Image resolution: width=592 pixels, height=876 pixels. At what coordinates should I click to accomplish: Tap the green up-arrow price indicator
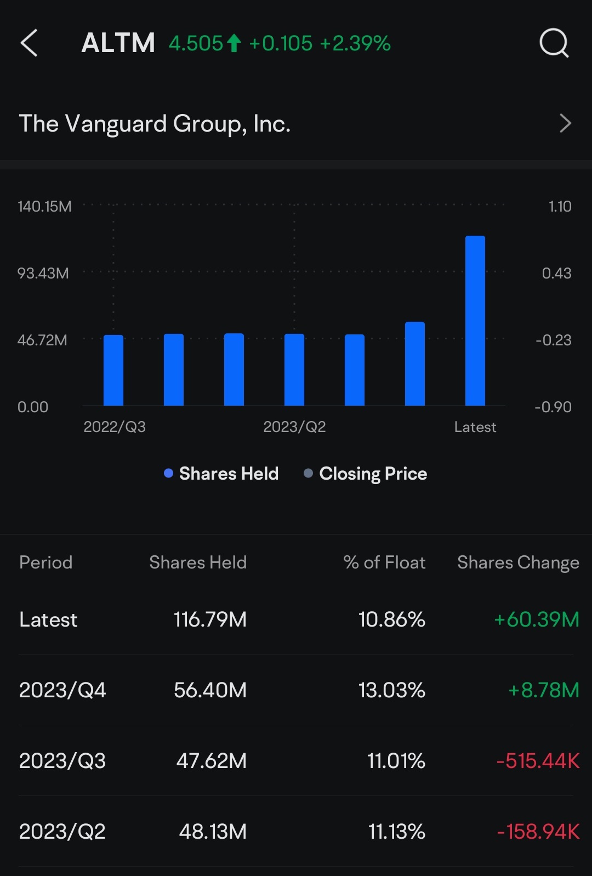point(234,43)
